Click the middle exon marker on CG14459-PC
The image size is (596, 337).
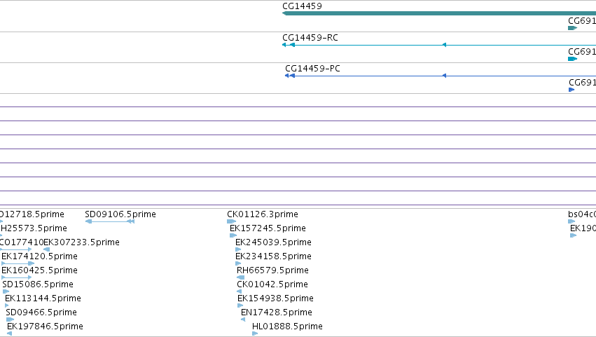[x=444, y=76]
